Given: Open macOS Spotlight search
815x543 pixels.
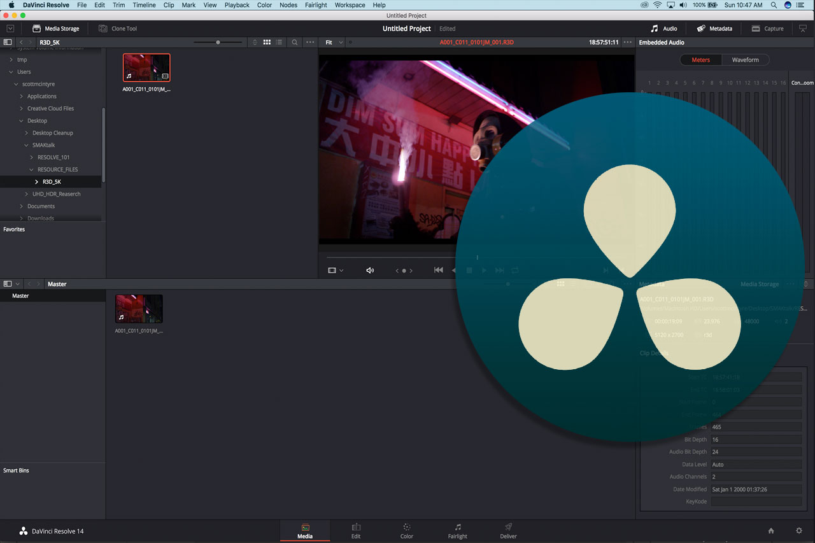Looking at the screenshot, I should pyautogui.click(x=774, y=5).
